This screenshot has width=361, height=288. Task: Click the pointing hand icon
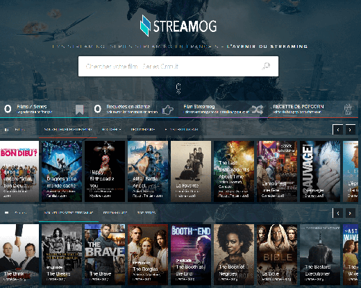point(167,110)
